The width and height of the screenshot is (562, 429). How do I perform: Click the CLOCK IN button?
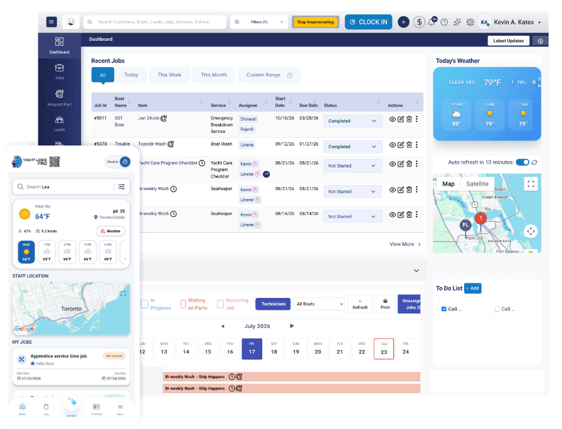(x=368, y=22)
